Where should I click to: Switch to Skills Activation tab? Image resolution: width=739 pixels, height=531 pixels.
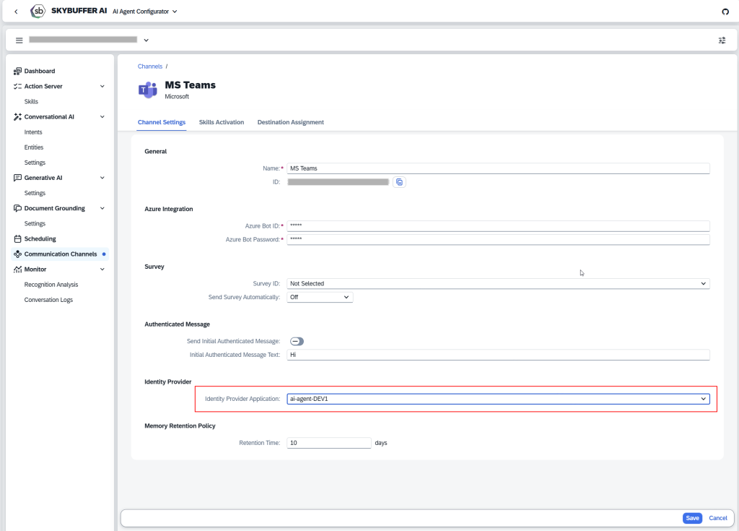(222, 122)
